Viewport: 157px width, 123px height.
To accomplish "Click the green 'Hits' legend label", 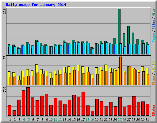I will [153, 13].
